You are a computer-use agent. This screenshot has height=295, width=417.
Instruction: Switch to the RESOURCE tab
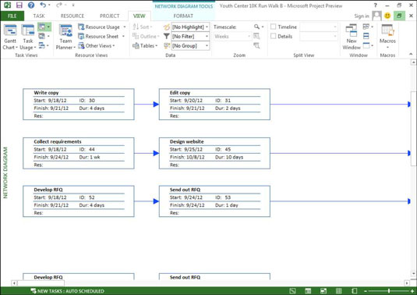72,16
